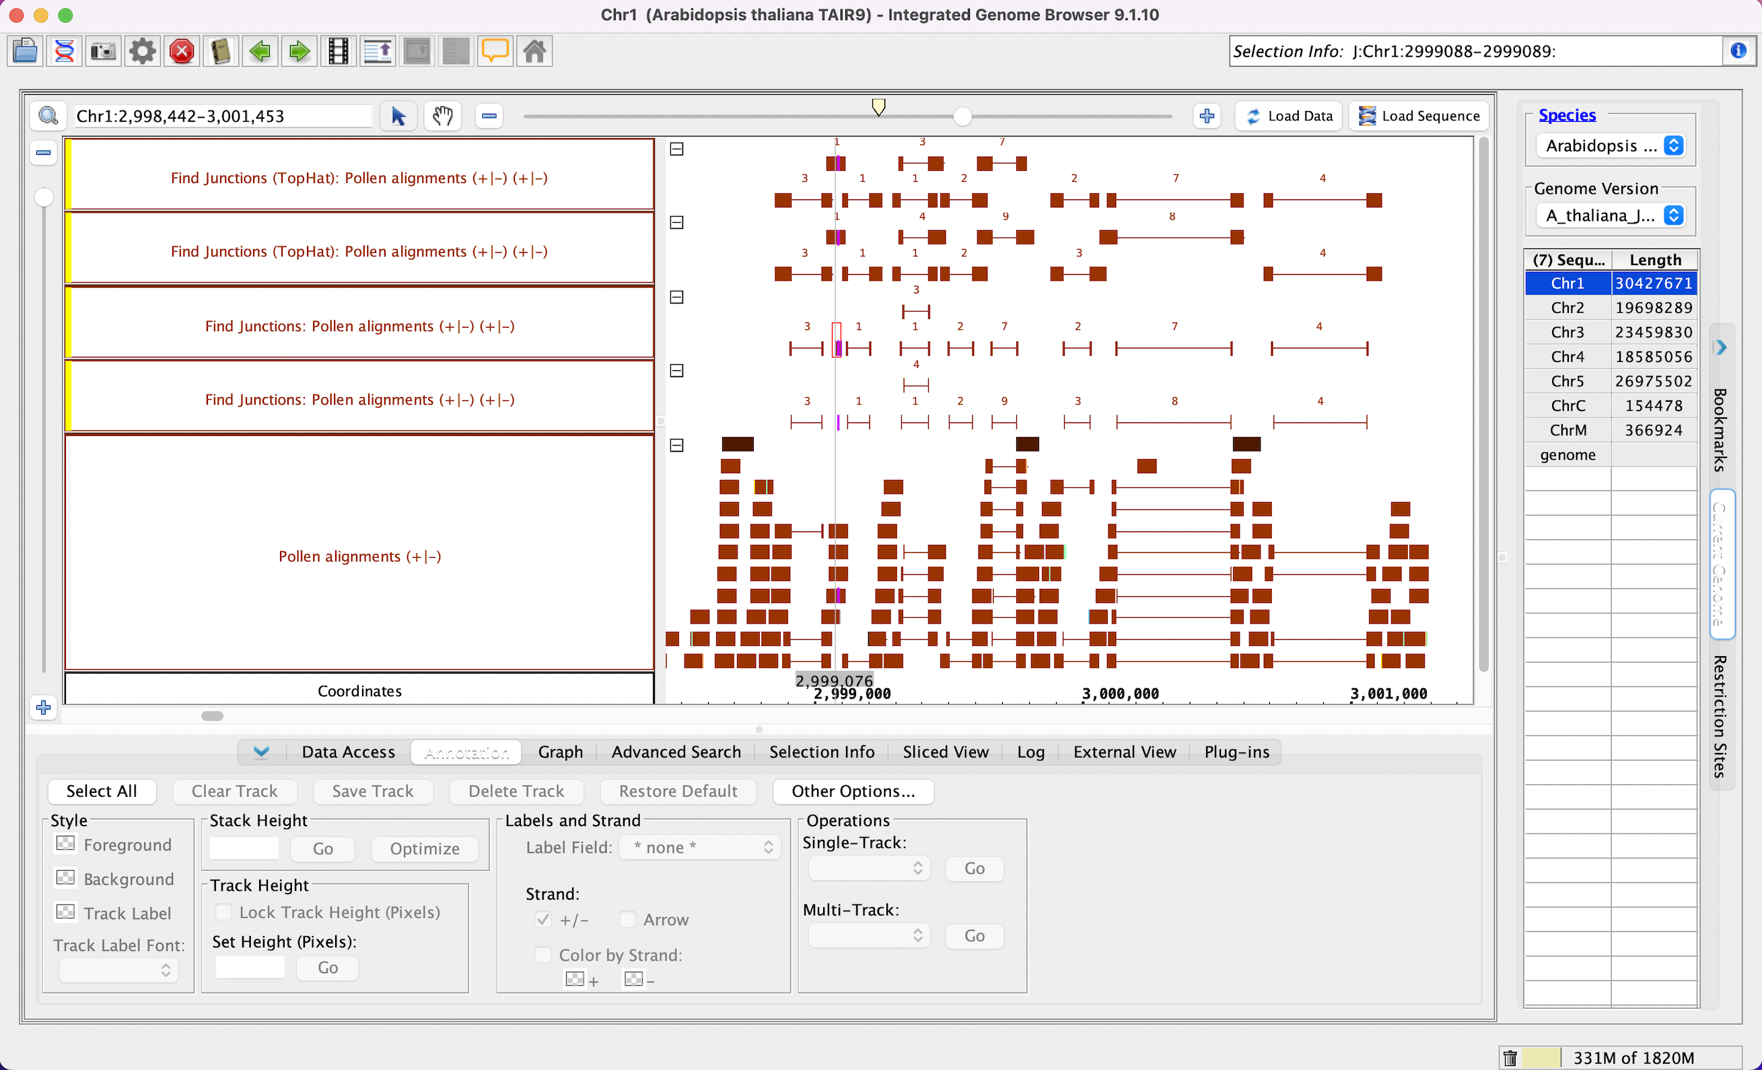Click the Select All button
The image size is (1762, 1070).
[x=102, y=791]
